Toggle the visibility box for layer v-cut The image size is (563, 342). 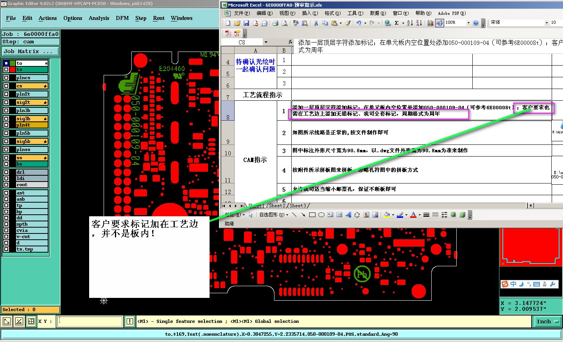(6, 237)
